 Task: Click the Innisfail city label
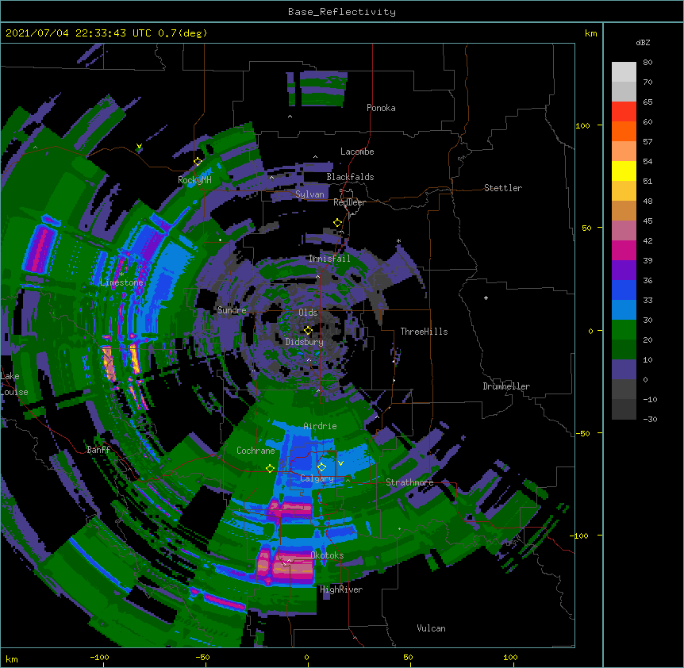[329, 259]
